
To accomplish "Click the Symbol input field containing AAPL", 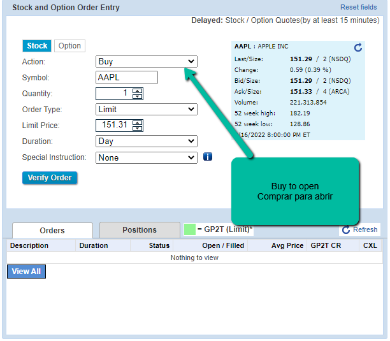I will click(x=126, y=78).
